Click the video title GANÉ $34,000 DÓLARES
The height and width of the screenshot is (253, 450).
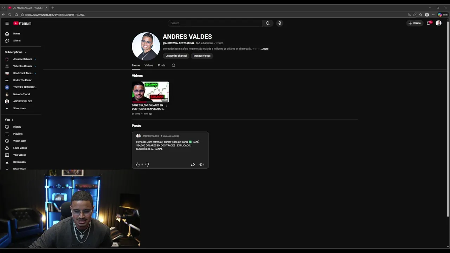click(148, 107)
